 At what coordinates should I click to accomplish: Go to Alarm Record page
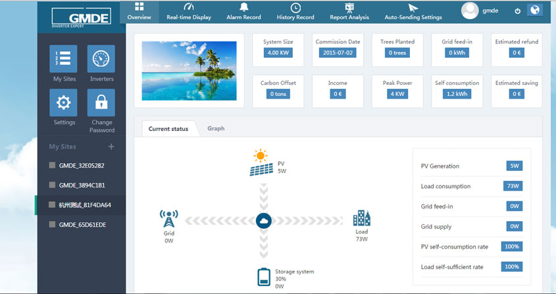244,12
